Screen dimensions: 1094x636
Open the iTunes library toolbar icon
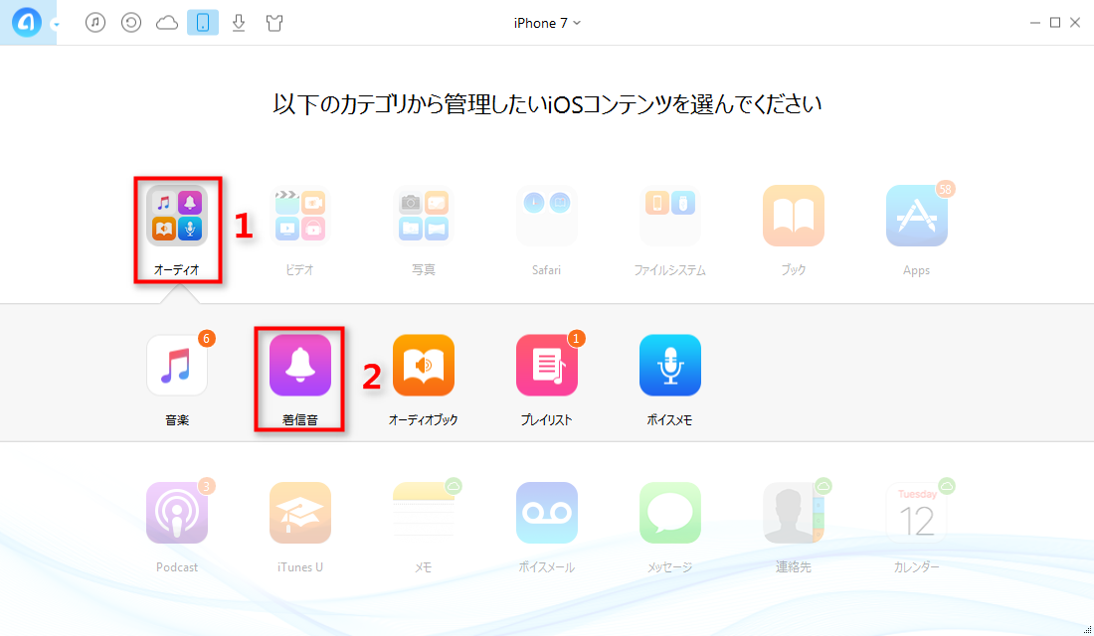[x=95, y=23]
